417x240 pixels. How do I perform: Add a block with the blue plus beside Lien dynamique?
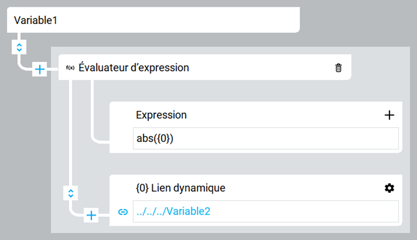91,215
